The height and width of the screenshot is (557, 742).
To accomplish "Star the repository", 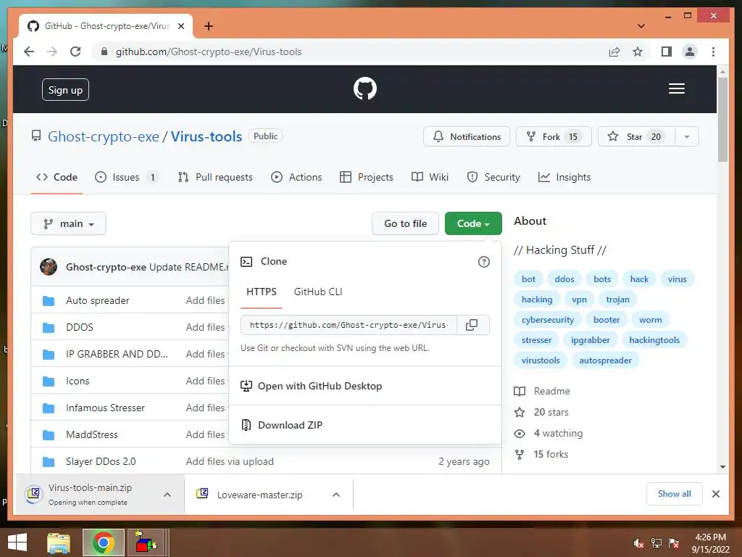I will click(x=636, y=137).
